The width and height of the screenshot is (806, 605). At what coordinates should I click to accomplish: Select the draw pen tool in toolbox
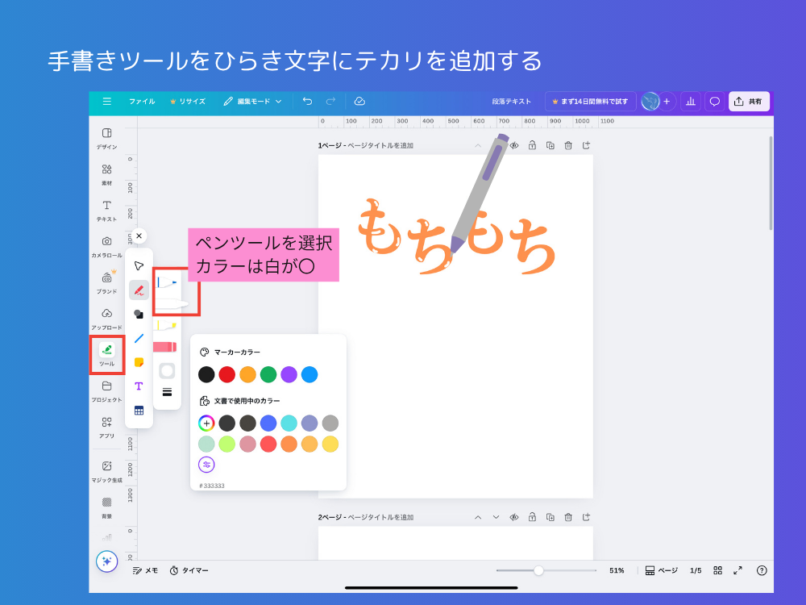pyautogui.click(x=139, y=290)
